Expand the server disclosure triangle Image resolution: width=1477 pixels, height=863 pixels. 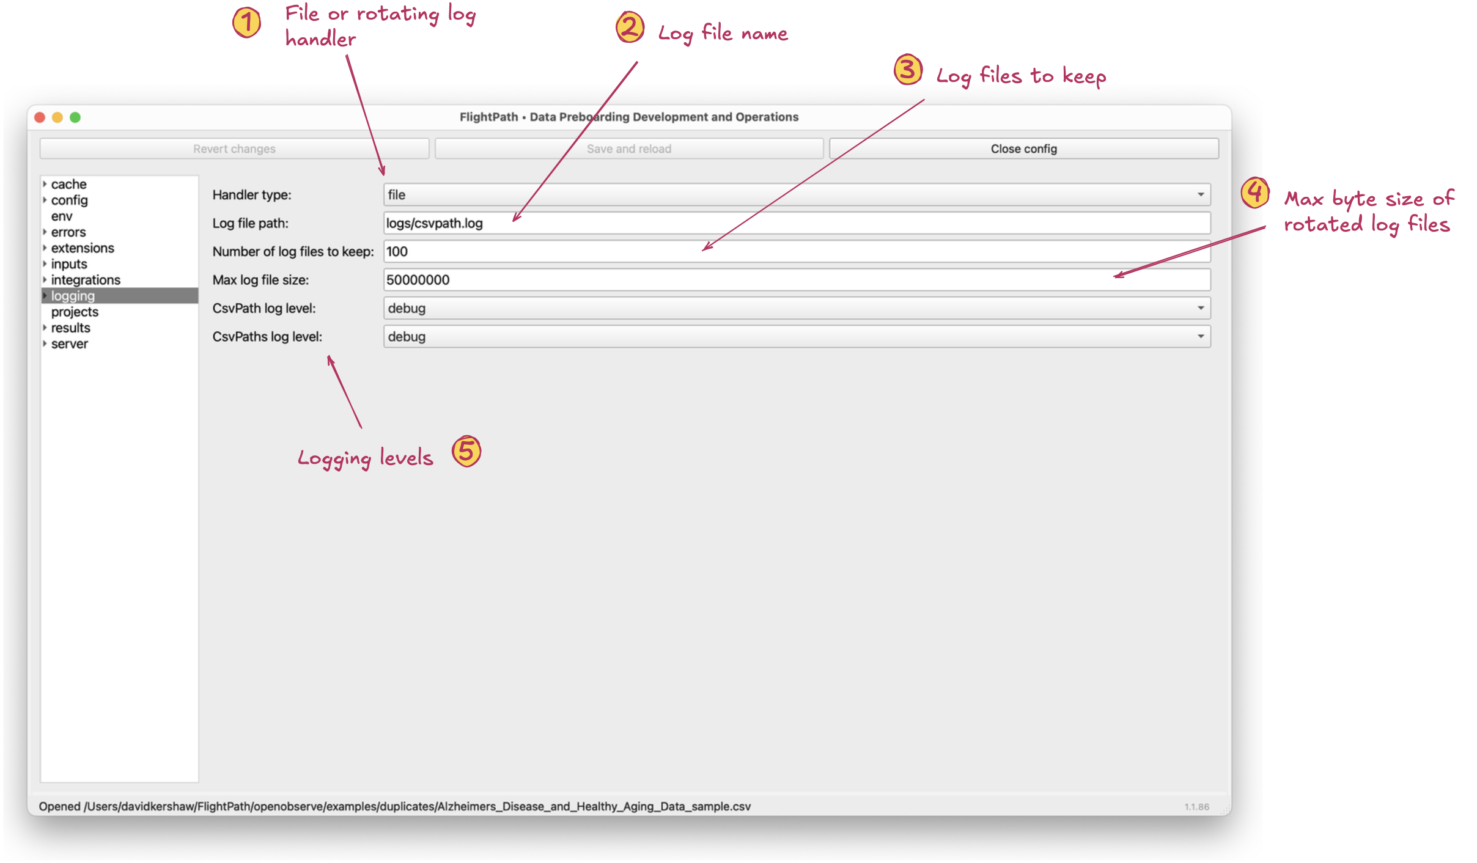click(45, 343)
